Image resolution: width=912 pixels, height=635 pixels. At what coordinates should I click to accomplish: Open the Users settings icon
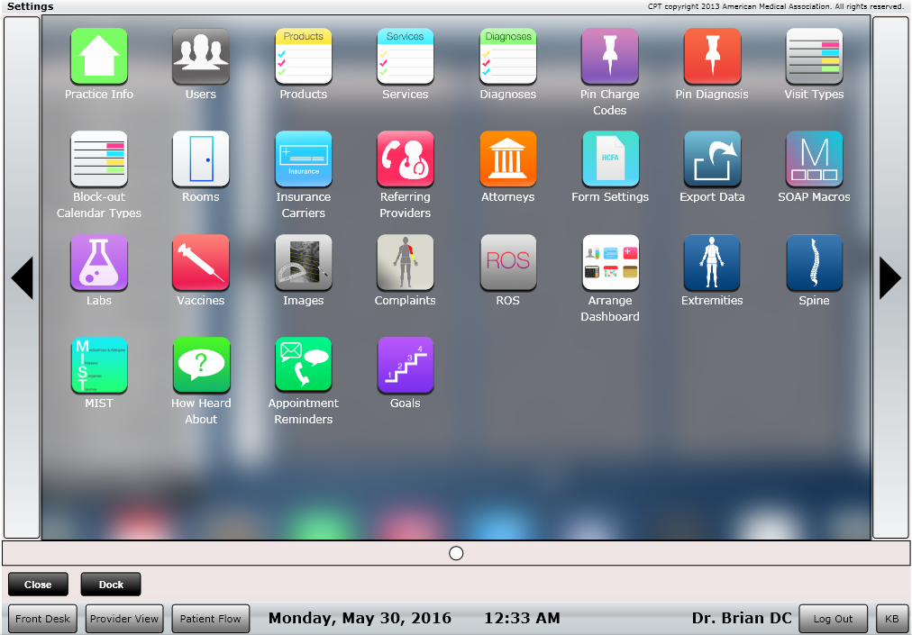click(201, 57)
